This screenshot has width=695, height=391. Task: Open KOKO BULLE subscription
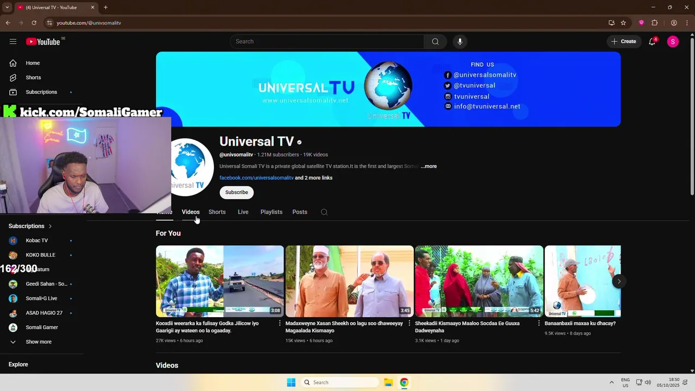pyautogui.click(x=41, y=255)
